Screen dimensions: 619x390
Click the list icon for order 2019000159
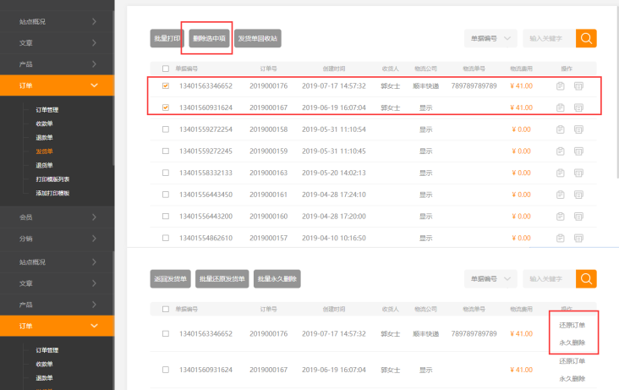point(578,151)
